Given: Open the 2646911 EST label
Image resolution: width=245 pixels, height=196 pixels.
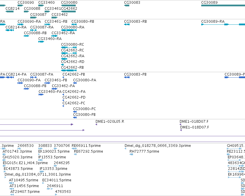Looking at the screenshot, I should [x=55, y=186].
